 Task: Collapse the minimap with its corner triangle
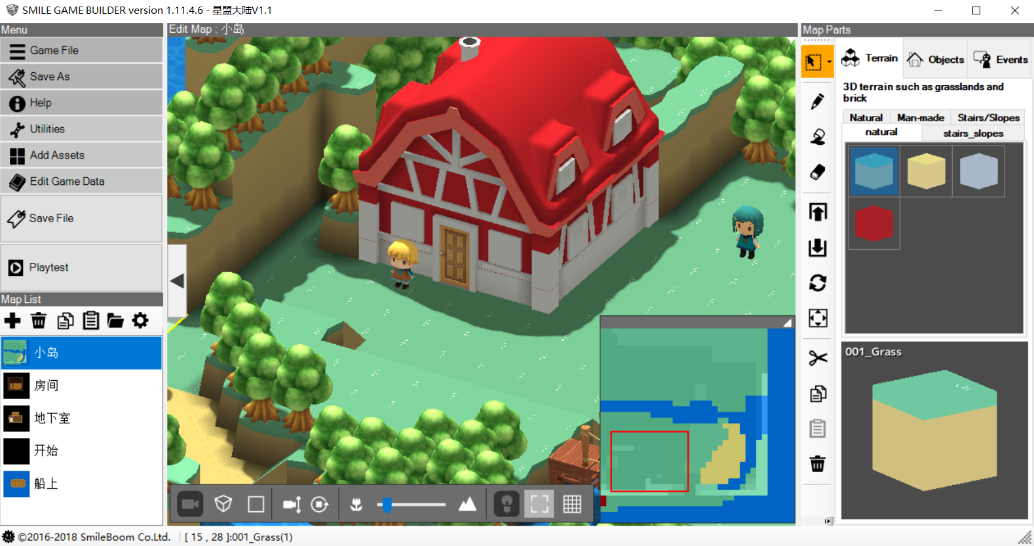[787, 322]
